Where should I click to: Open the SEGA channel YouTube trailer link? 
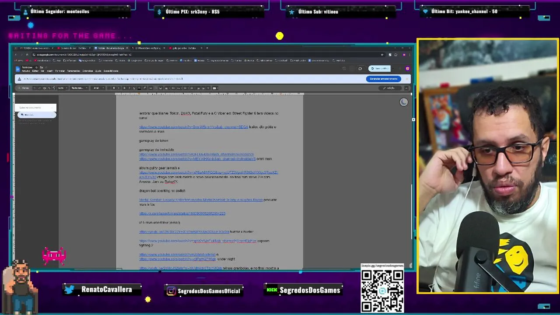[193, 127]
